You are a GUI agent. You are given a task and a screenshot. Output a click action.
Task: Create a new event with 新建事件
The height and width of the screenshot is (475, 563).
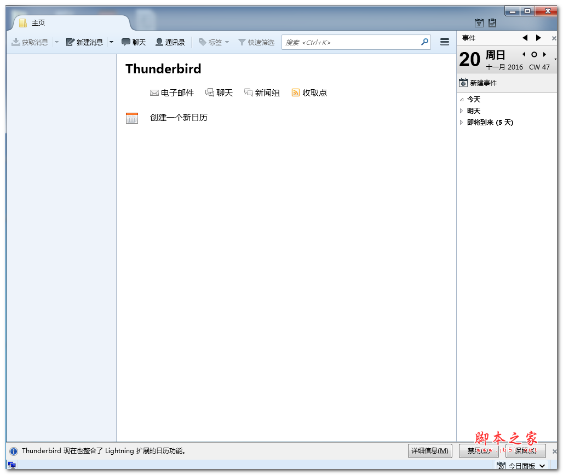tap(478, 83)
